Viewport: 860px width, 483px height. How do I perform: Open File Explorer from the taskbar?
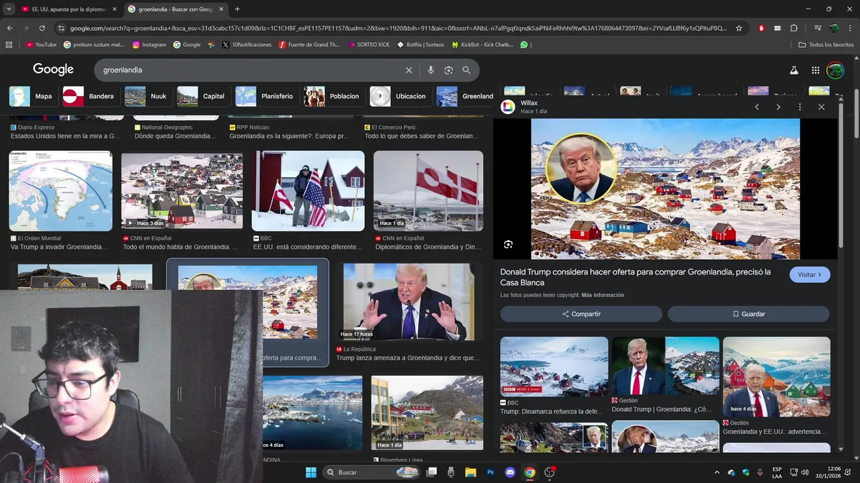point(471,472)
